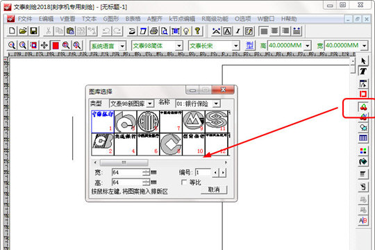Screen dimensions: 375x250
Task: Click the 宽 width spinner control
Action: pos(147,172)
